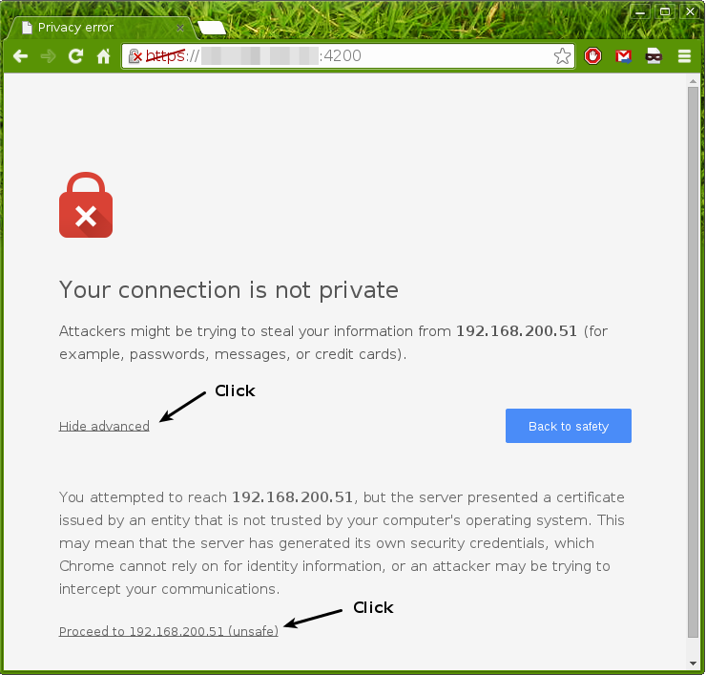Open the Chrome hamburger menu
This screenshot has width=706, height=675.
[x=684, y=56]
